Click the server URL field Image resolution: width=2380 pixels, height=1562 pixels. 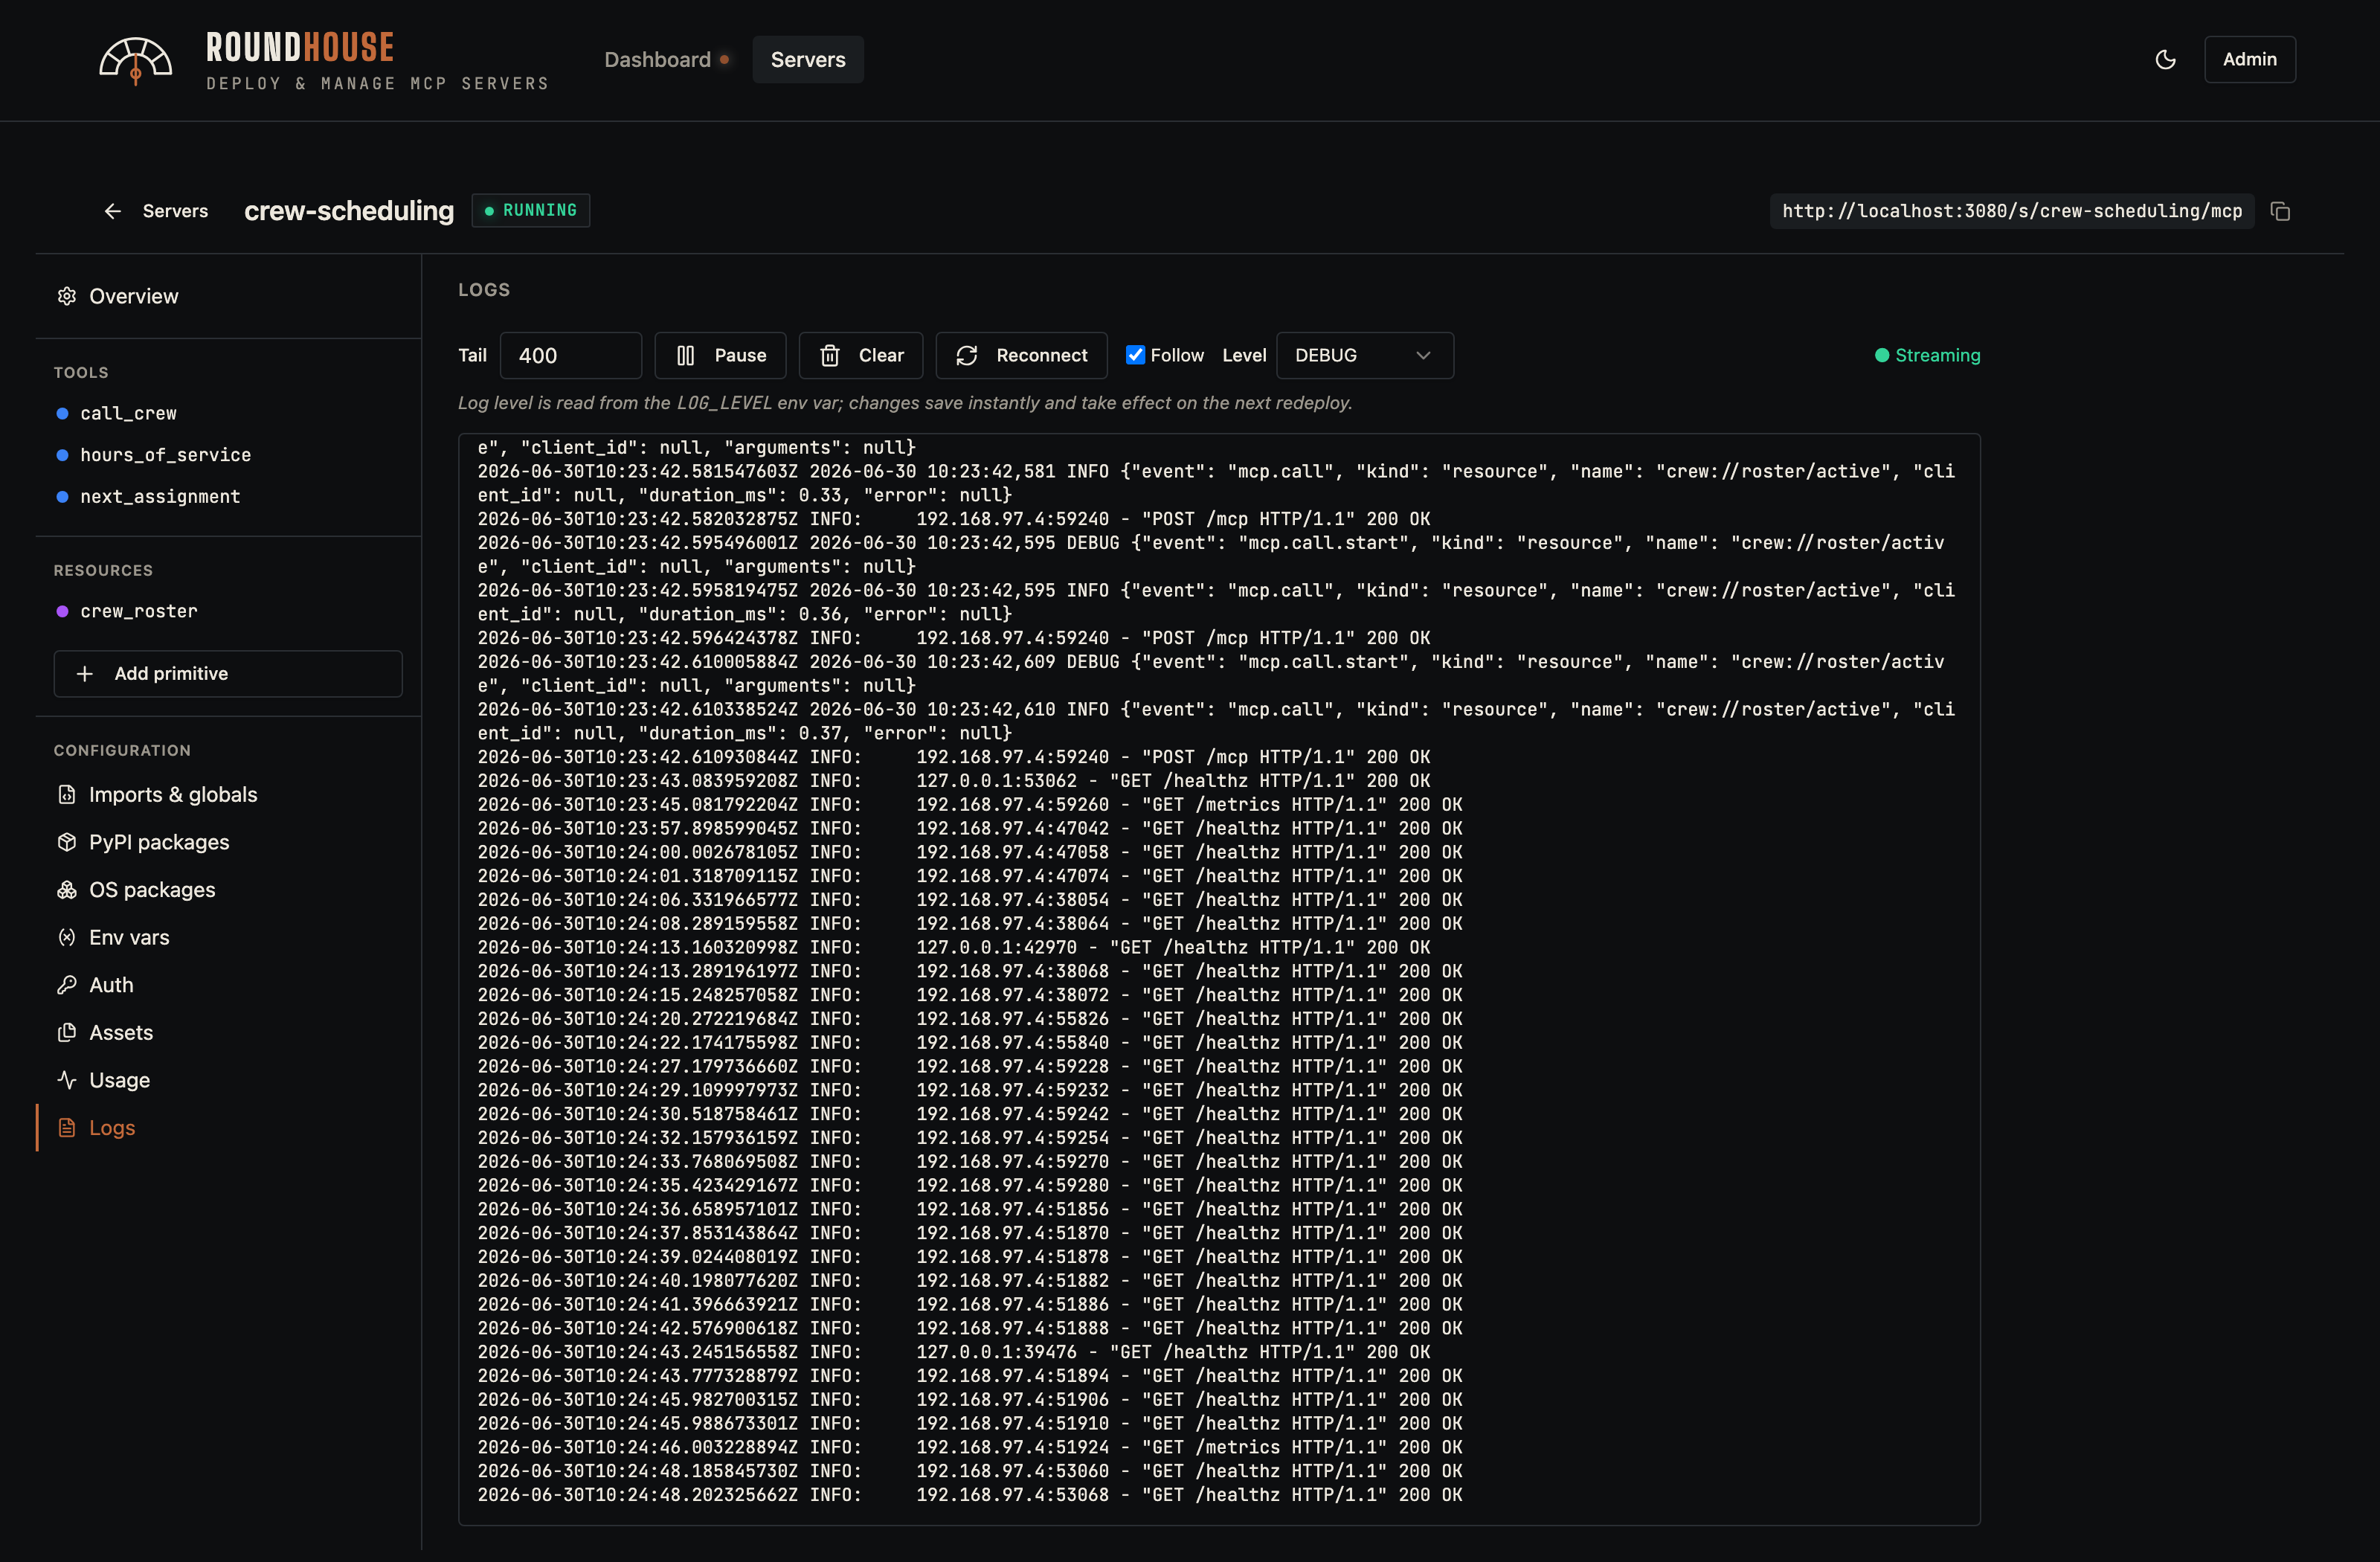2012,211
